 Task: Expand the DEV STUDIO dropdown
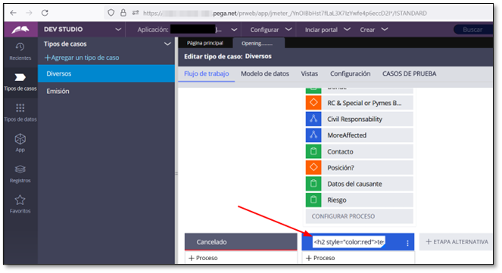pos(118,29)
